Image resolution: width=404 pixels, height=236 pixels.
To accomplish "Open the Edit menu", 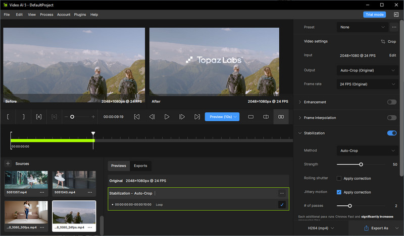I will (x=19, y=15).
